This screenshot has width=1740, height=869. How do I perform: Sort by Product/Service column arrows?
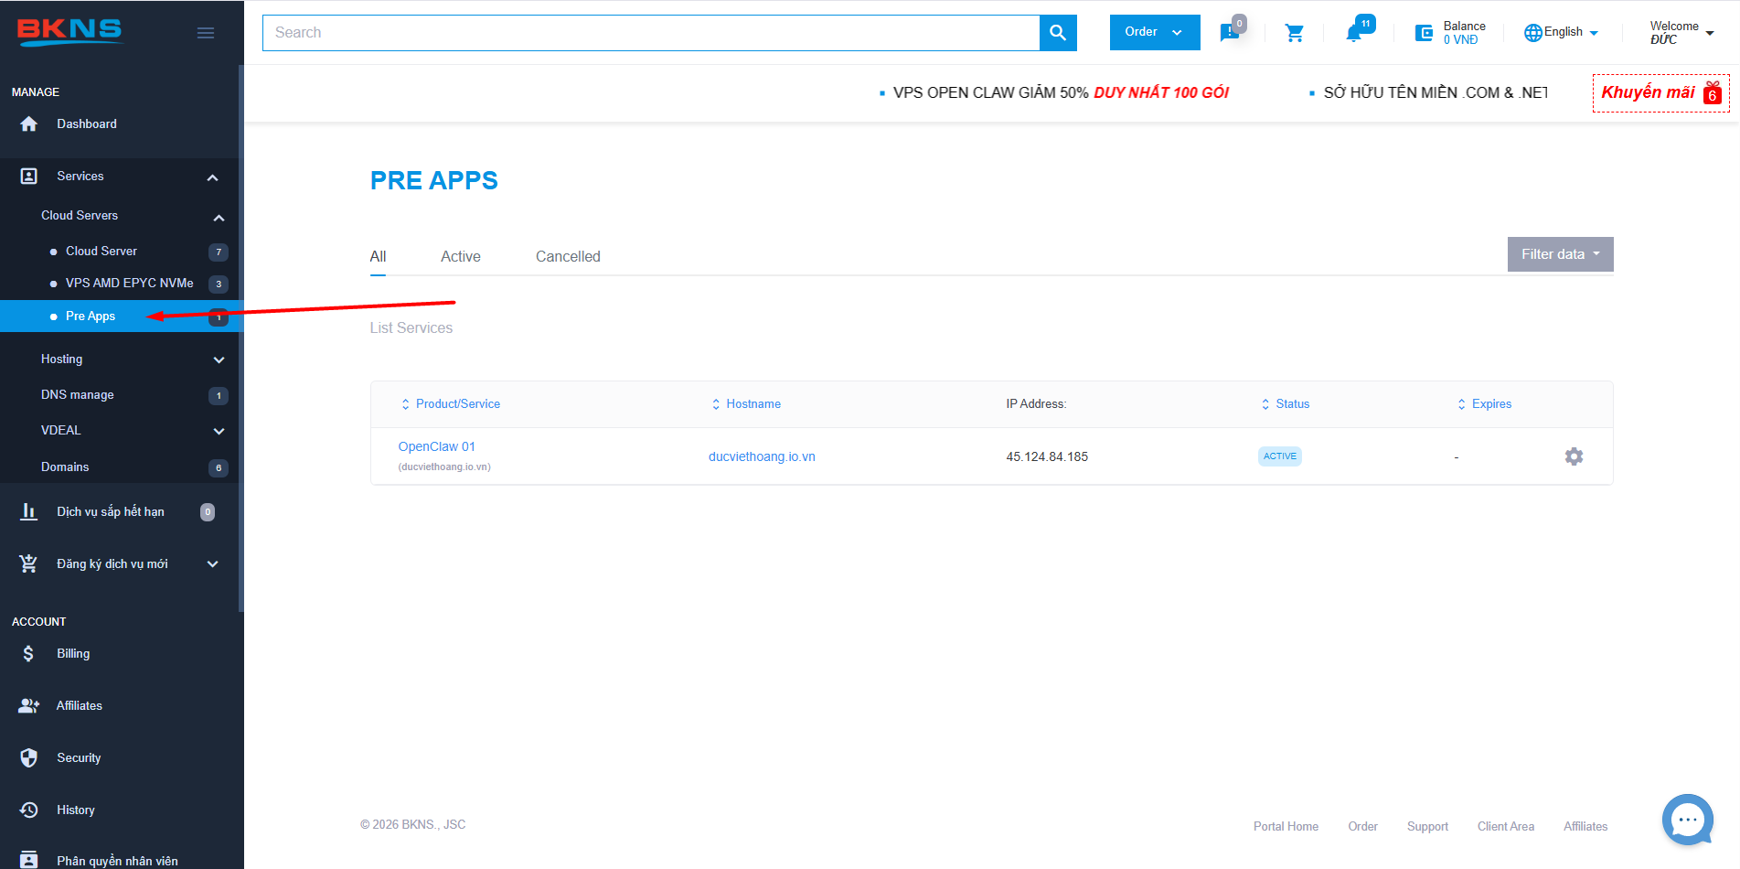click(x=406, y=404)
